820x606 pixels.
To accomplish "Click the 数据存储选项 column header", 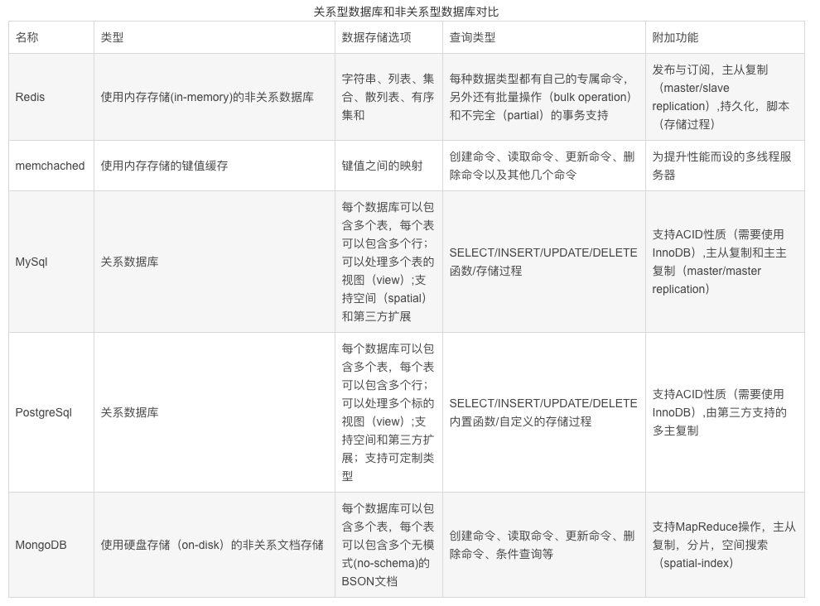I will click(x=388, y=37).
